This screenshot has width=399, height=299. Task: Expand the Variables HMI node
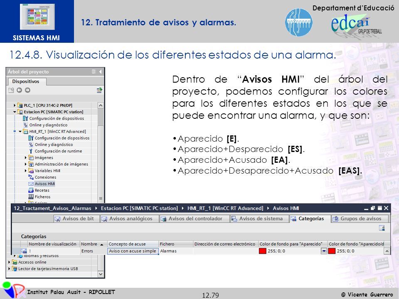click(x=25, y=171)
